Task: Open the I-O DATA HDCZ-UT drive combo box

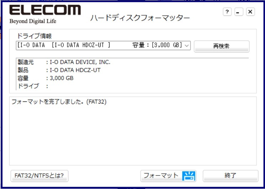Action: coord(103,45)
